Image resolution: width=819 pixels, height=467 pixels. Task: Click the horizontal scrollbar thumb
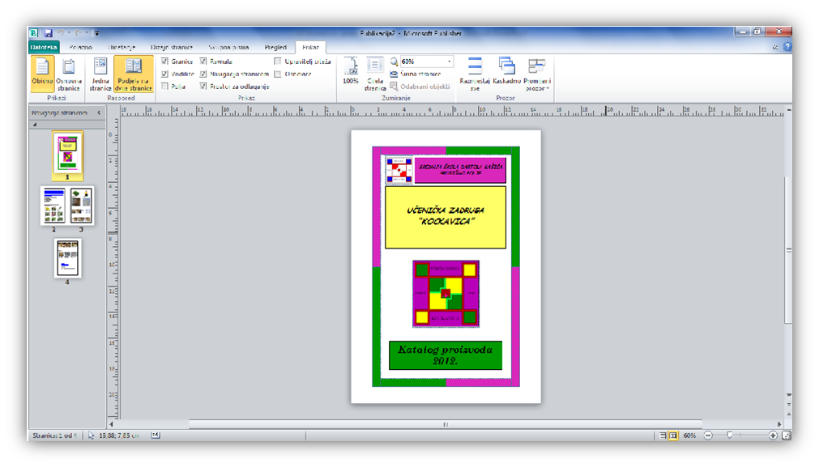click(x=446, y=424)
